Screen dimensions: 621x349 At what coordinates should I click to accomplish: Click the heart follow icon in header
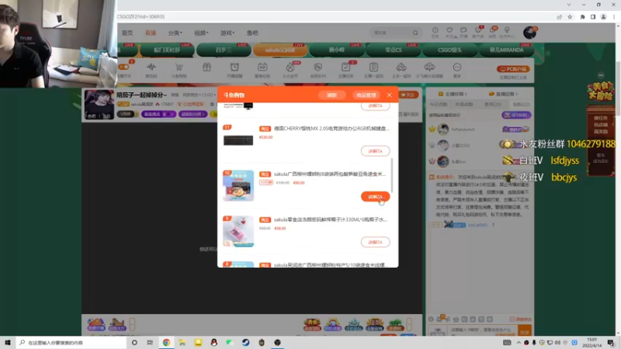[449, 30]
